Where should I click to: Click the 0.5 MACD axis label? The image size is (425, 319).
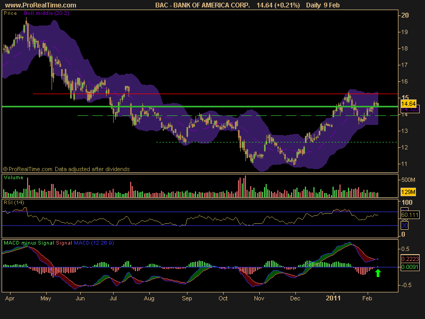(405, 249)
